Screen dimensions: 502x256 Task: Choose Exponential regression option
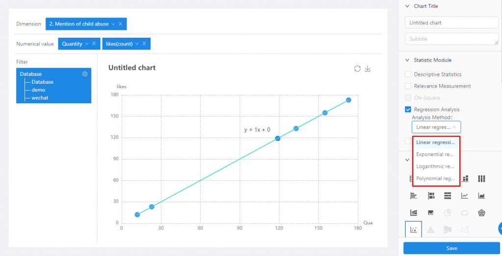point(436,154)
